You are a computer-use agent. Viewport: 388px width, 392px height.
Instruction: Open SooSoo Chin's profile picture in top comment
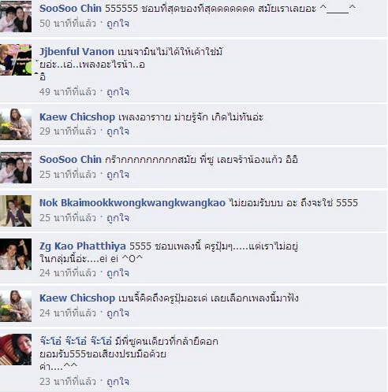click(16, 17)
